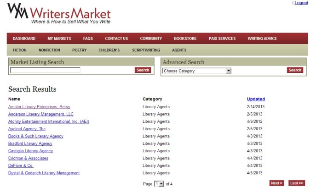
Task: Open the Scriptwriting category tab
Action: [x=145, y=50]
